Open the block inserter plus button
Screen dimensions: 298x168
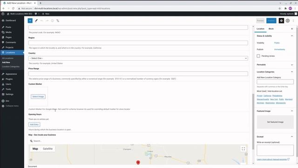[x=30, y=21]
